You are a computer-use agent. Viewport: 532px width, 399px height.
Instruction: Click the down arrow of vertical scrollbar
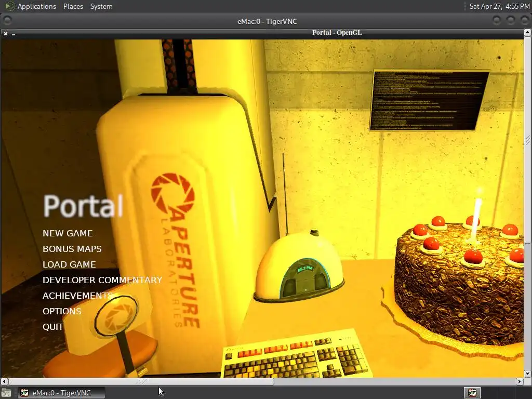click(528, 373)
